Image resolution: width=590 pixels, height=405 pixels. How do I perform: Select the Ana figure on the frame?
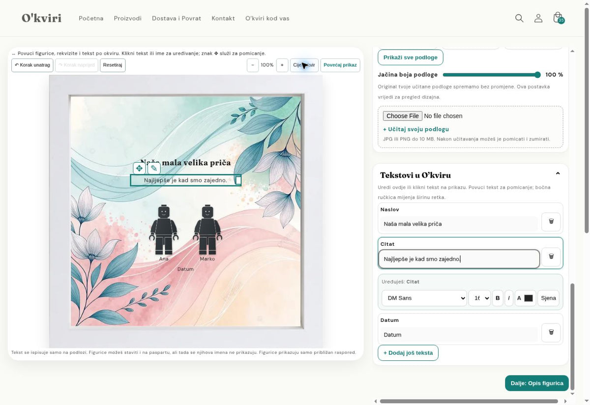[164, 230]
